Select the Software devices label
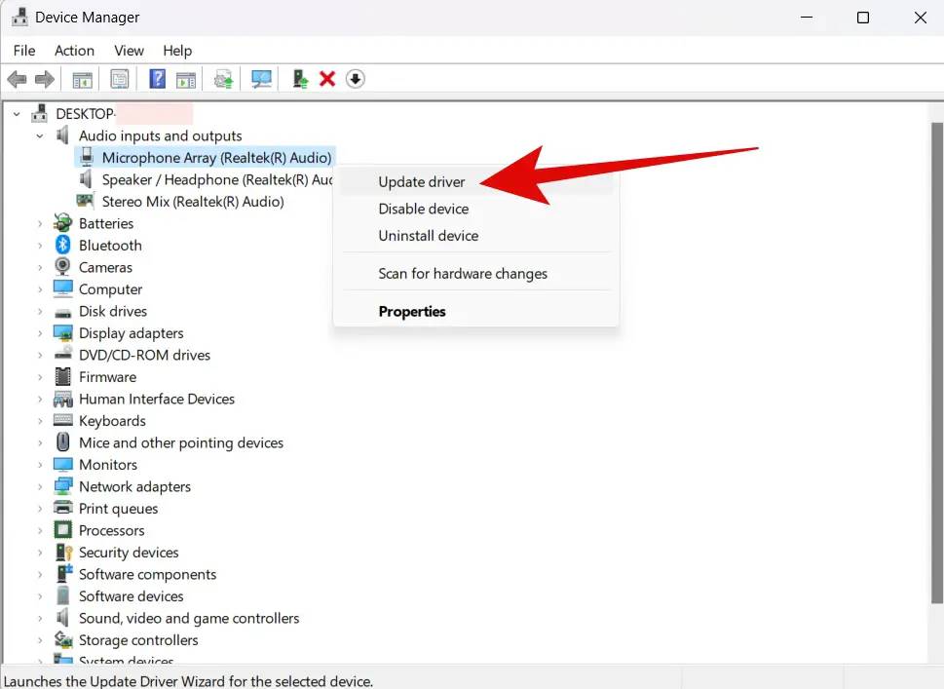The image size is (944, 689). (132, 596)
